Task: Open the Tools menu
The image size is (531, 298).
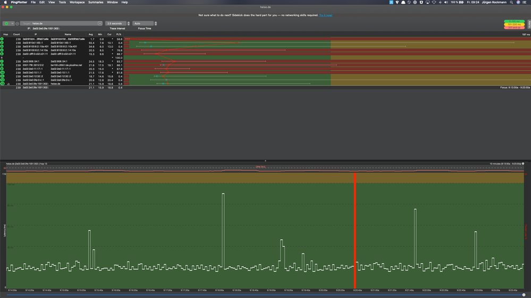Action: coord(62,2)
